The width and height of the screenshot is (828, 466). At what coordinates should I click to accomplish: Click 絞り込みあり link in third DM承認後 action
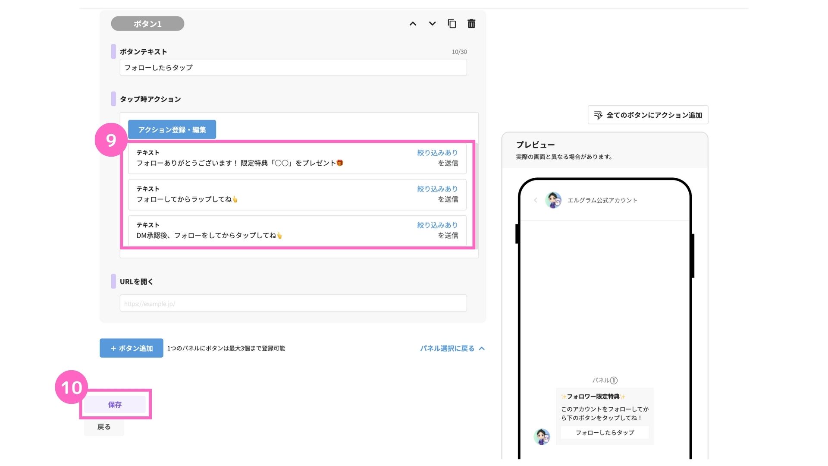tap(437, 225)
